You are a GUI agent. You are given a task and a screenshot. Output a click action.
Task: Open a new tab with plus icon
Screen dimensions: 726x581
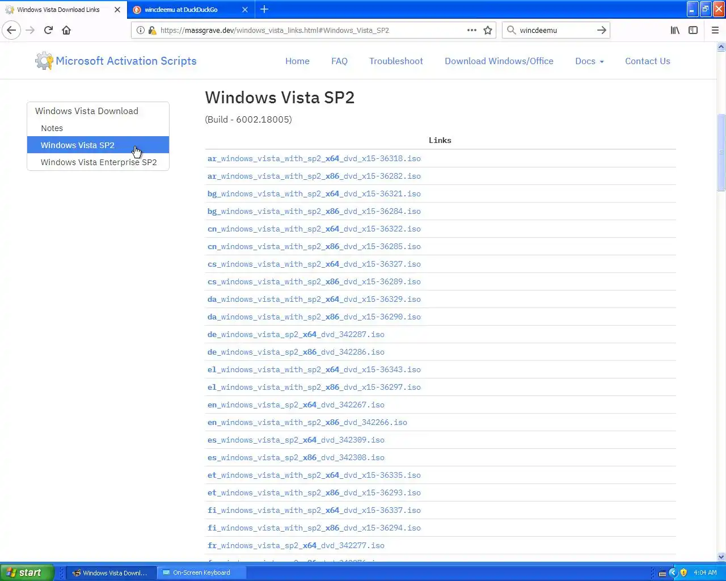264,9
